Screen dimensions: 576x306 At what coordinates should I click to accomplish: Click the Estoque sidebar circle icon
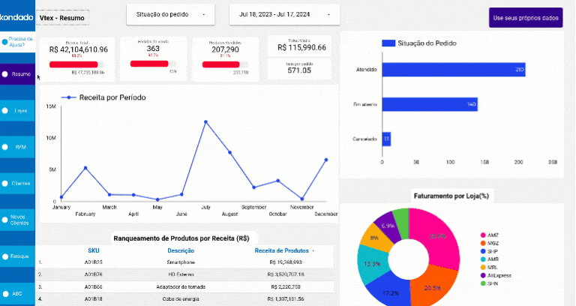tap(6, 256)
